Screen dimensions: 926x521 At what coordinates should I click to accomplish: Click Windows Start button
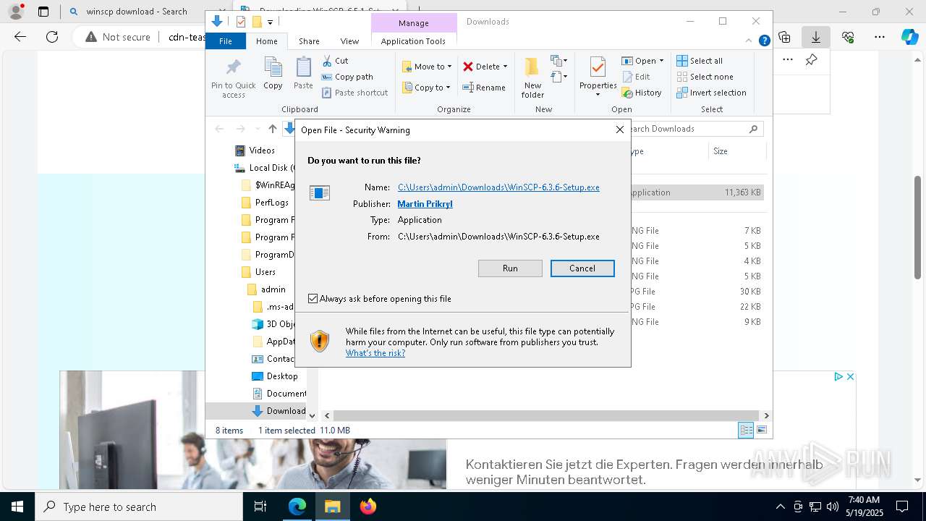(17, 507)
